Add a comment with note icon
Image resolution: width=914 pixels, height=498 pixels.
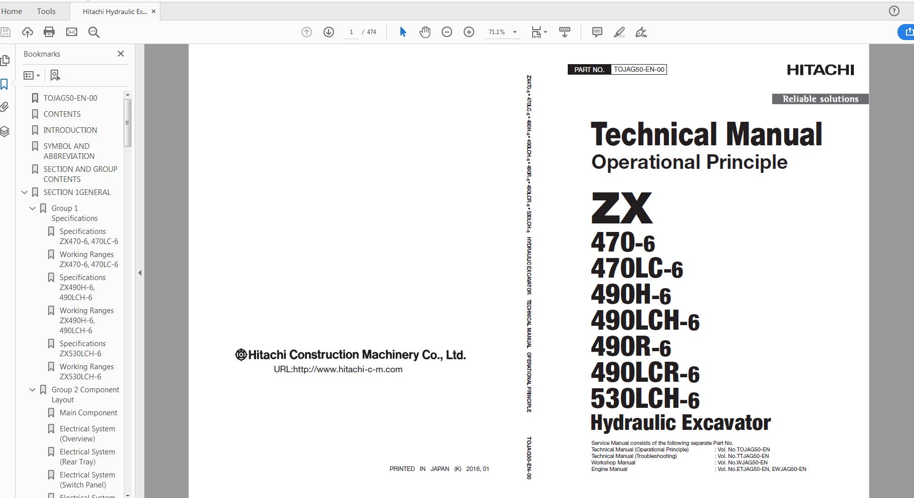point(597,32)
